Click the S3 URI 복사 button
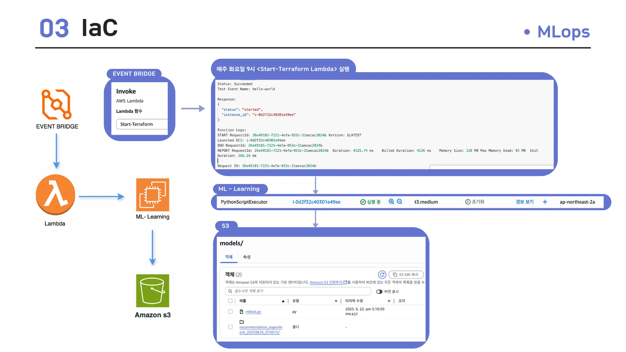Screen dimensions: 626x352 (406, 274)
